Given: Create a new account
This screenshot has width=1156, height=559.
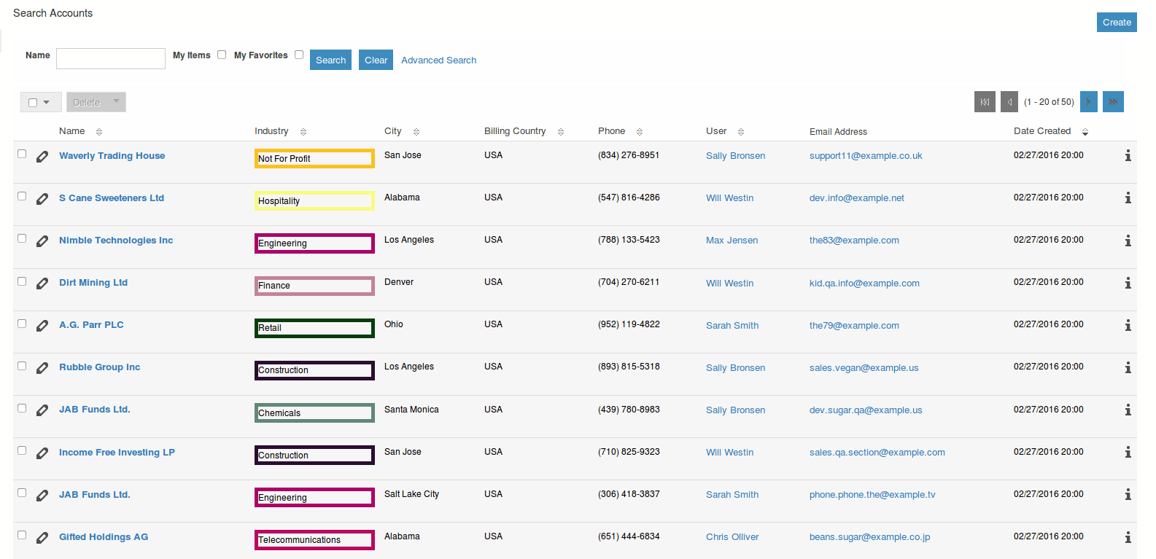Looking at the screenshot, I should coord(1117,22).
